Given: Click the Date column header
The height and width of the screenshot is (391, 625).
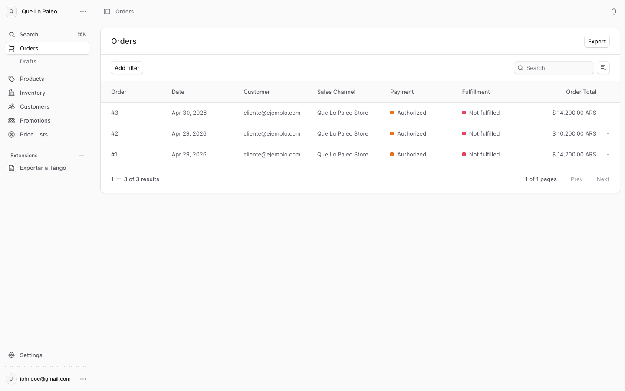Looking at the screenshot, I should (x=178, y=92).
